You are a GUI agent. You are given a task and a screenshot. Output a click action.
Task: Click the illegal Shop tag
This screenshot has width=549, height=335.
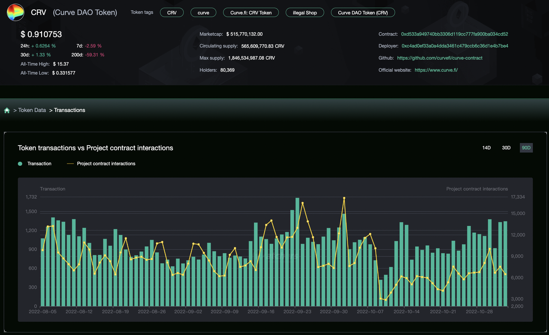click(x=305, y=12)
